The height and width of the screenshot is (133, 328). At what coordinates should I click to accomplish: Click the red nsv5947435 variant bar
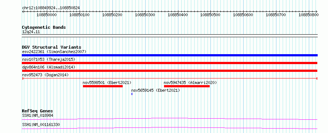tap(187, 86)
